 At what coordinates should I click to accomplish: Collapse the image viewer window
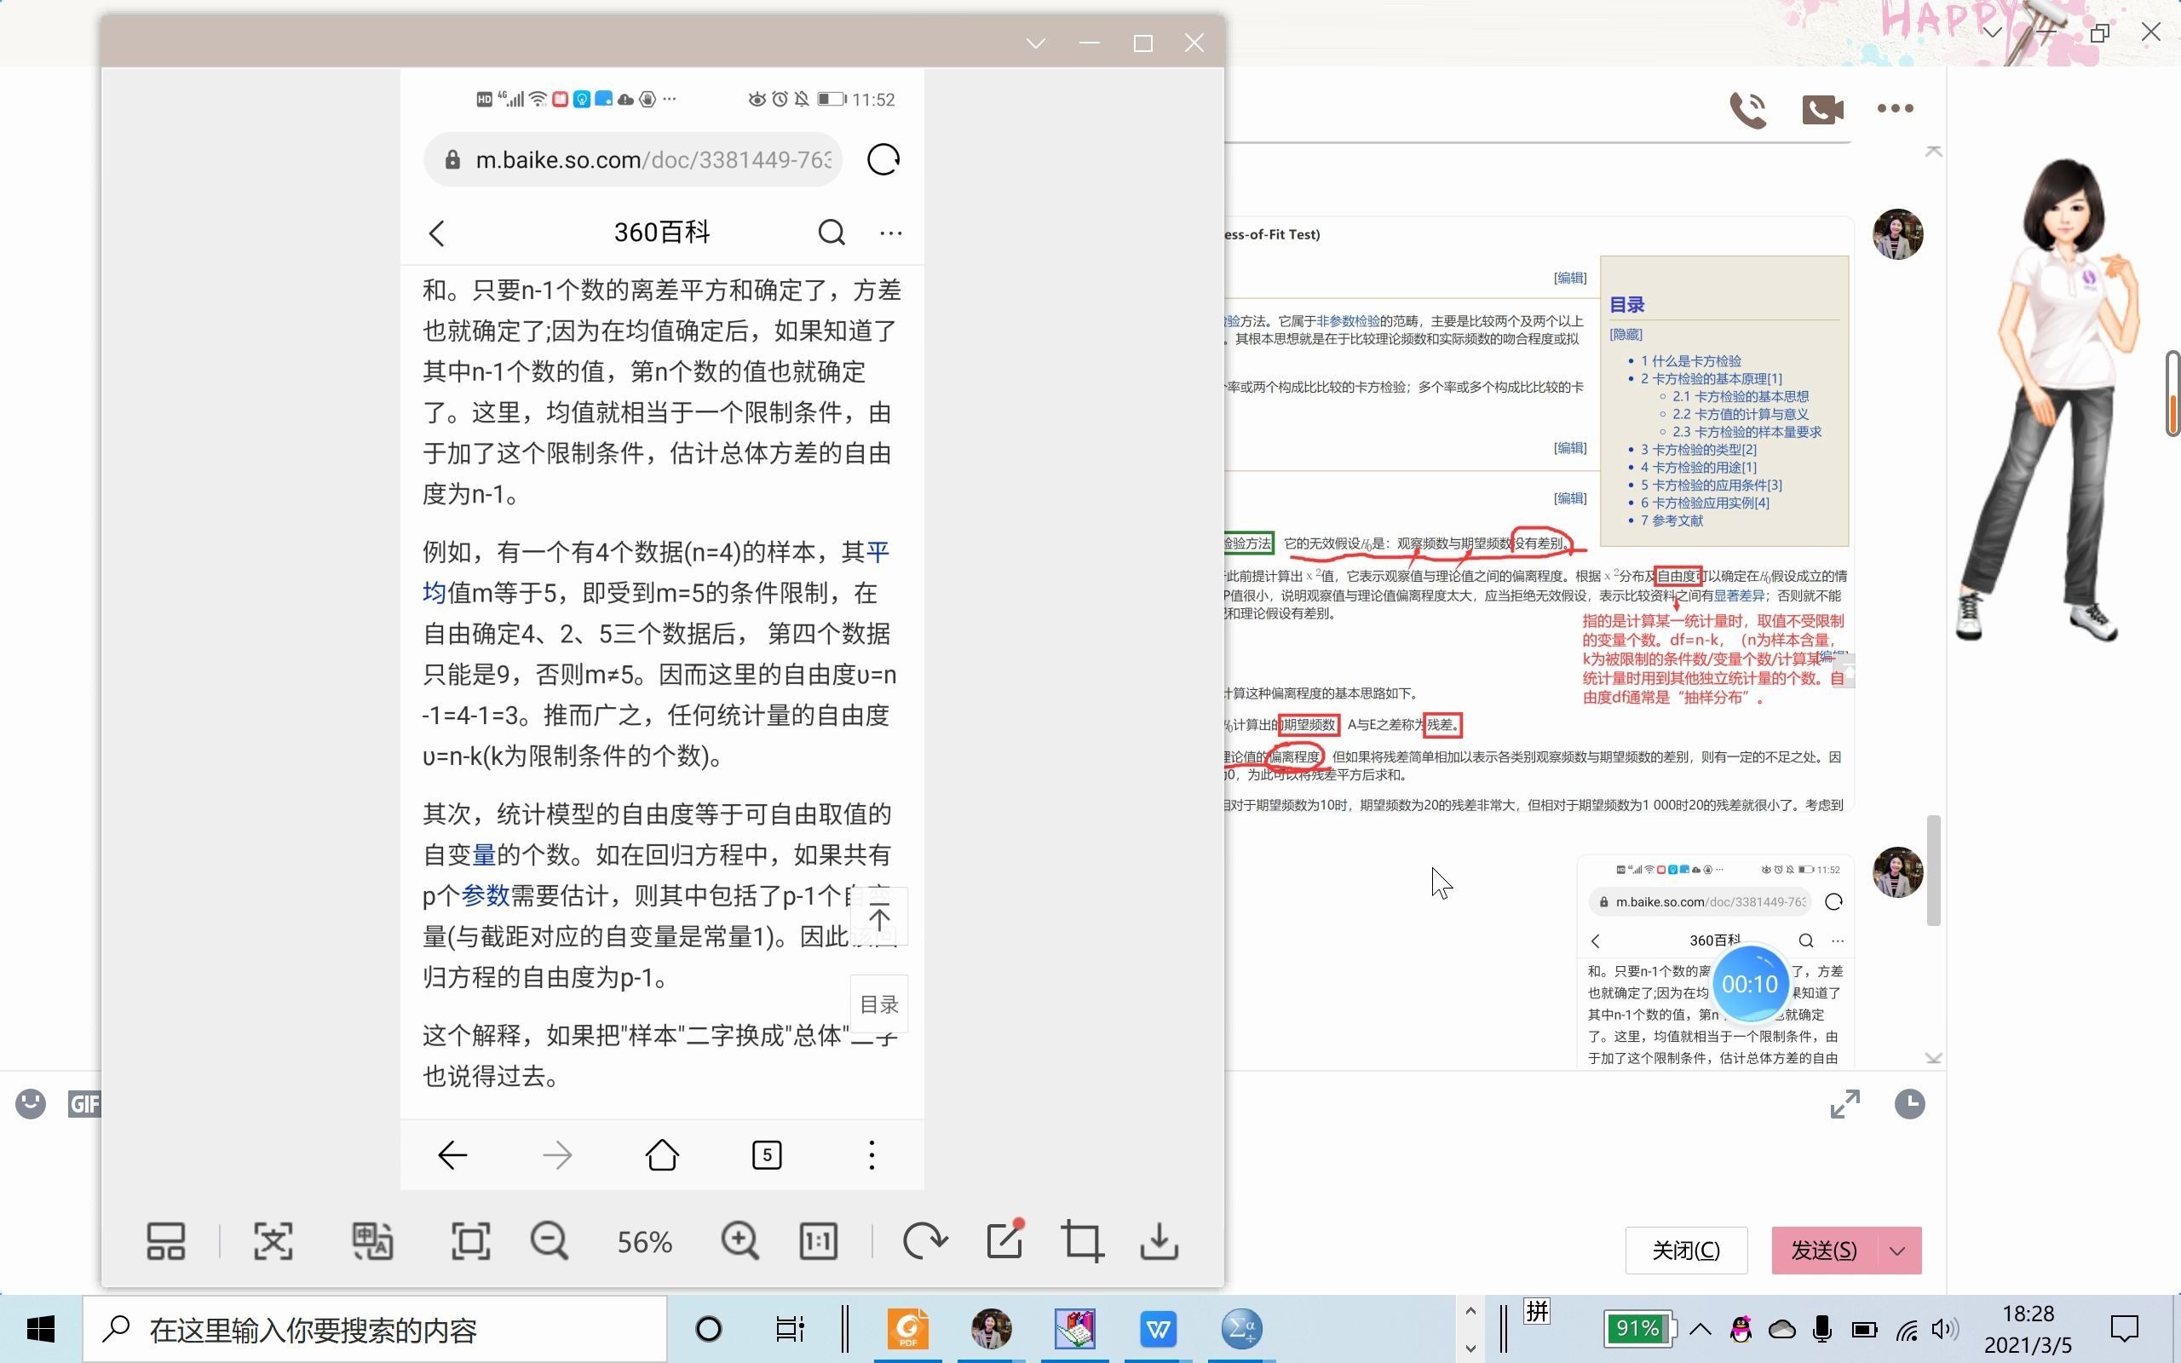click(1034, 43)
